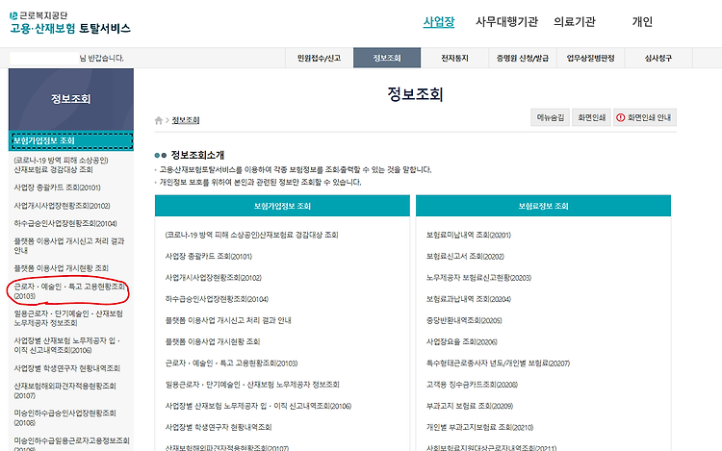The height and width of the screenshot is (451, 722).
Task: Open 사업장별 산재보험 노무제공자 입·이직 신고내역조회(20106) in main list
Action: [x=258, y=406]
